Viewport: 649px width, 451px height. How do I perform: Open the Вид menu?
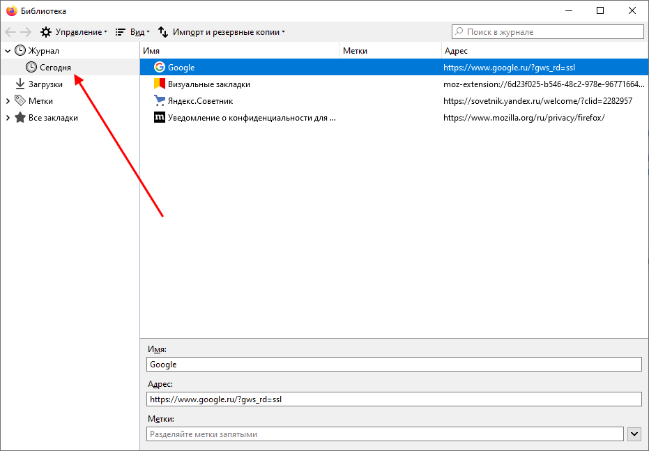pos(132,32)
